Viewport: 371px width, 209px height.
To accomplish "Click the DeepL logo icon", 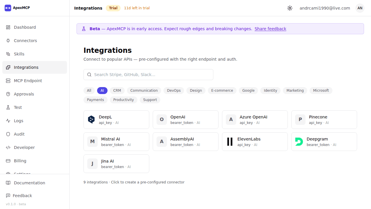I will click(x=91, y=120).
